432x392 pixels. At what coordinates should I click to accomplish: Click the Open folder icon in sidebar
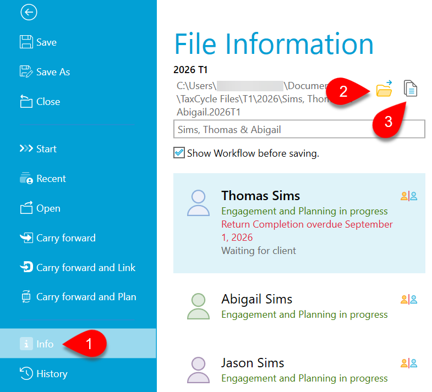tap(26, 208)
